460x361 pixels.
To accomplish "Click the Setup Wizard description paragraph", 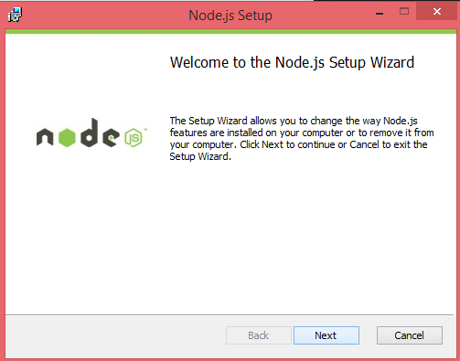I will [302, 139].
